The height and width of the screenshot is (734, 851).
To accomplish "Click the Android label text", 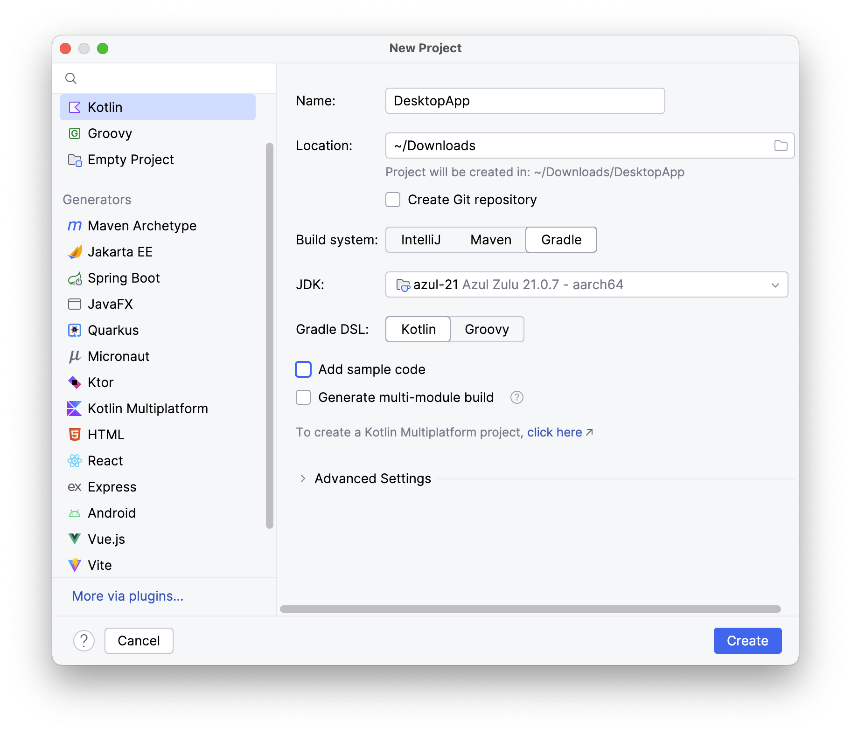I will point(112,513).
